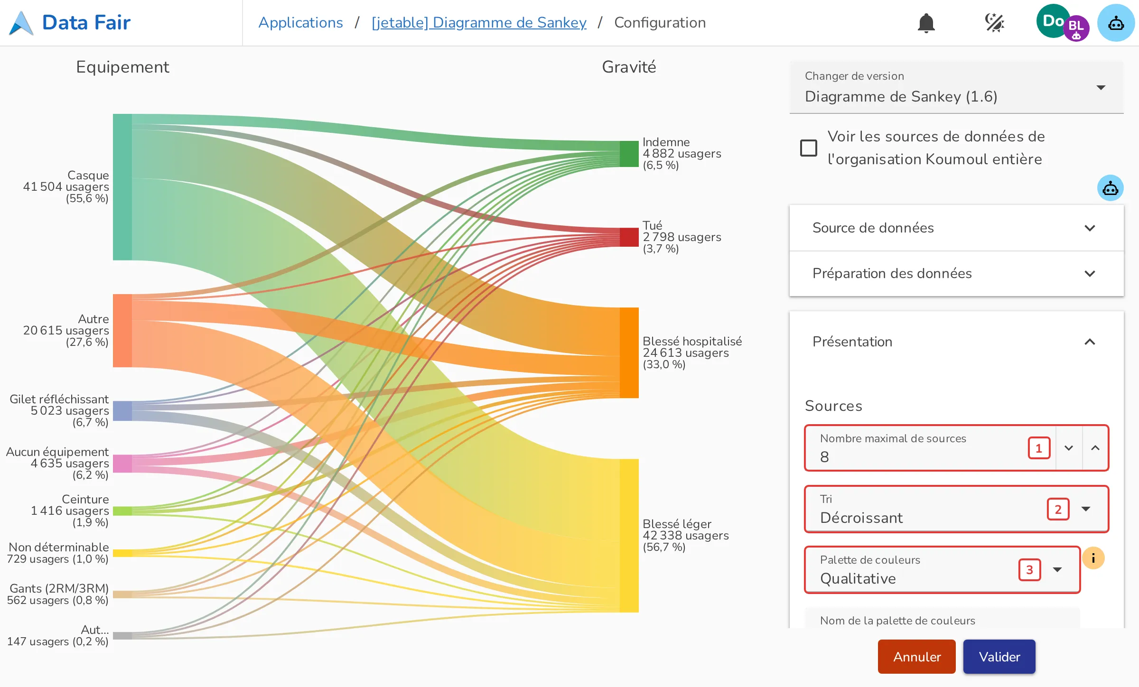Toggle the dark mode theme icon
The image size is (1139, 687).
[994, 23]
